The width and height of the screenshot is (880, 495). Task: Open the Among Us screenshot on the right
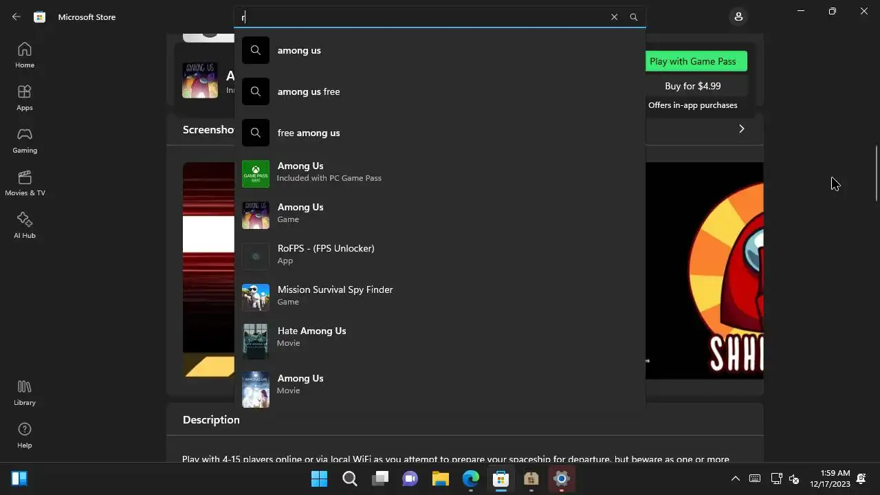coord(704,270)
